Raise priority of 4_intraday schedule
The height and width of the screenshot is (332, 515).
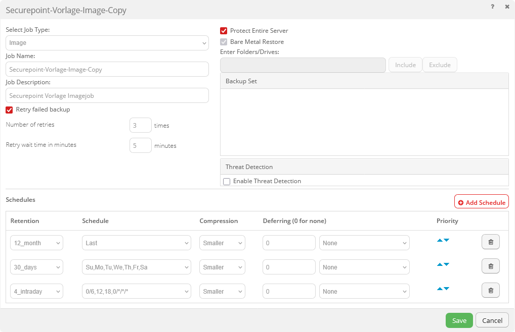click(440, 289)
